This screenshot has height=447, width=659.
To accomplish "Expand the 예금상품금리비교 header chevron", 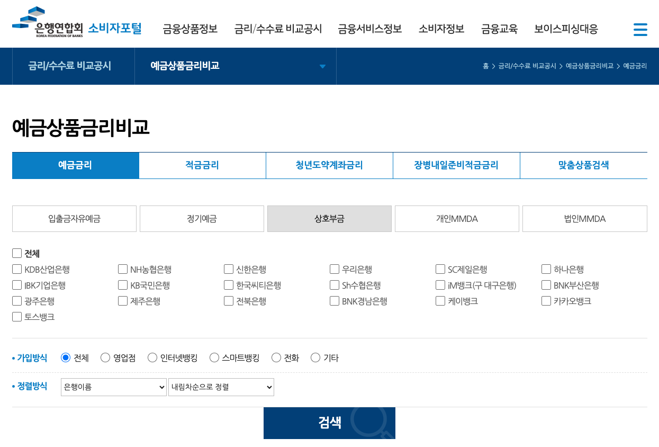I will pyautogui.click(x=322, y=67).
